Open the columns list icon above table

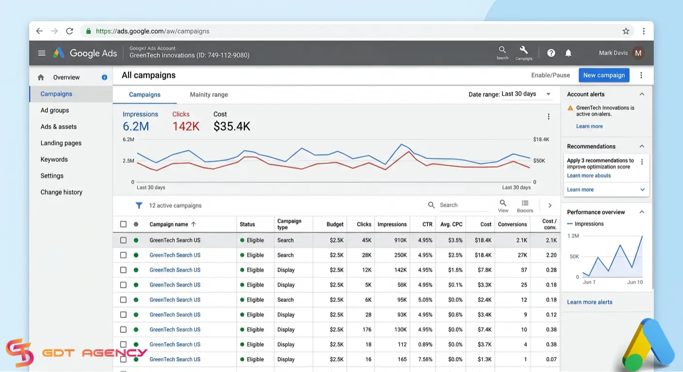tap(525, 206)
